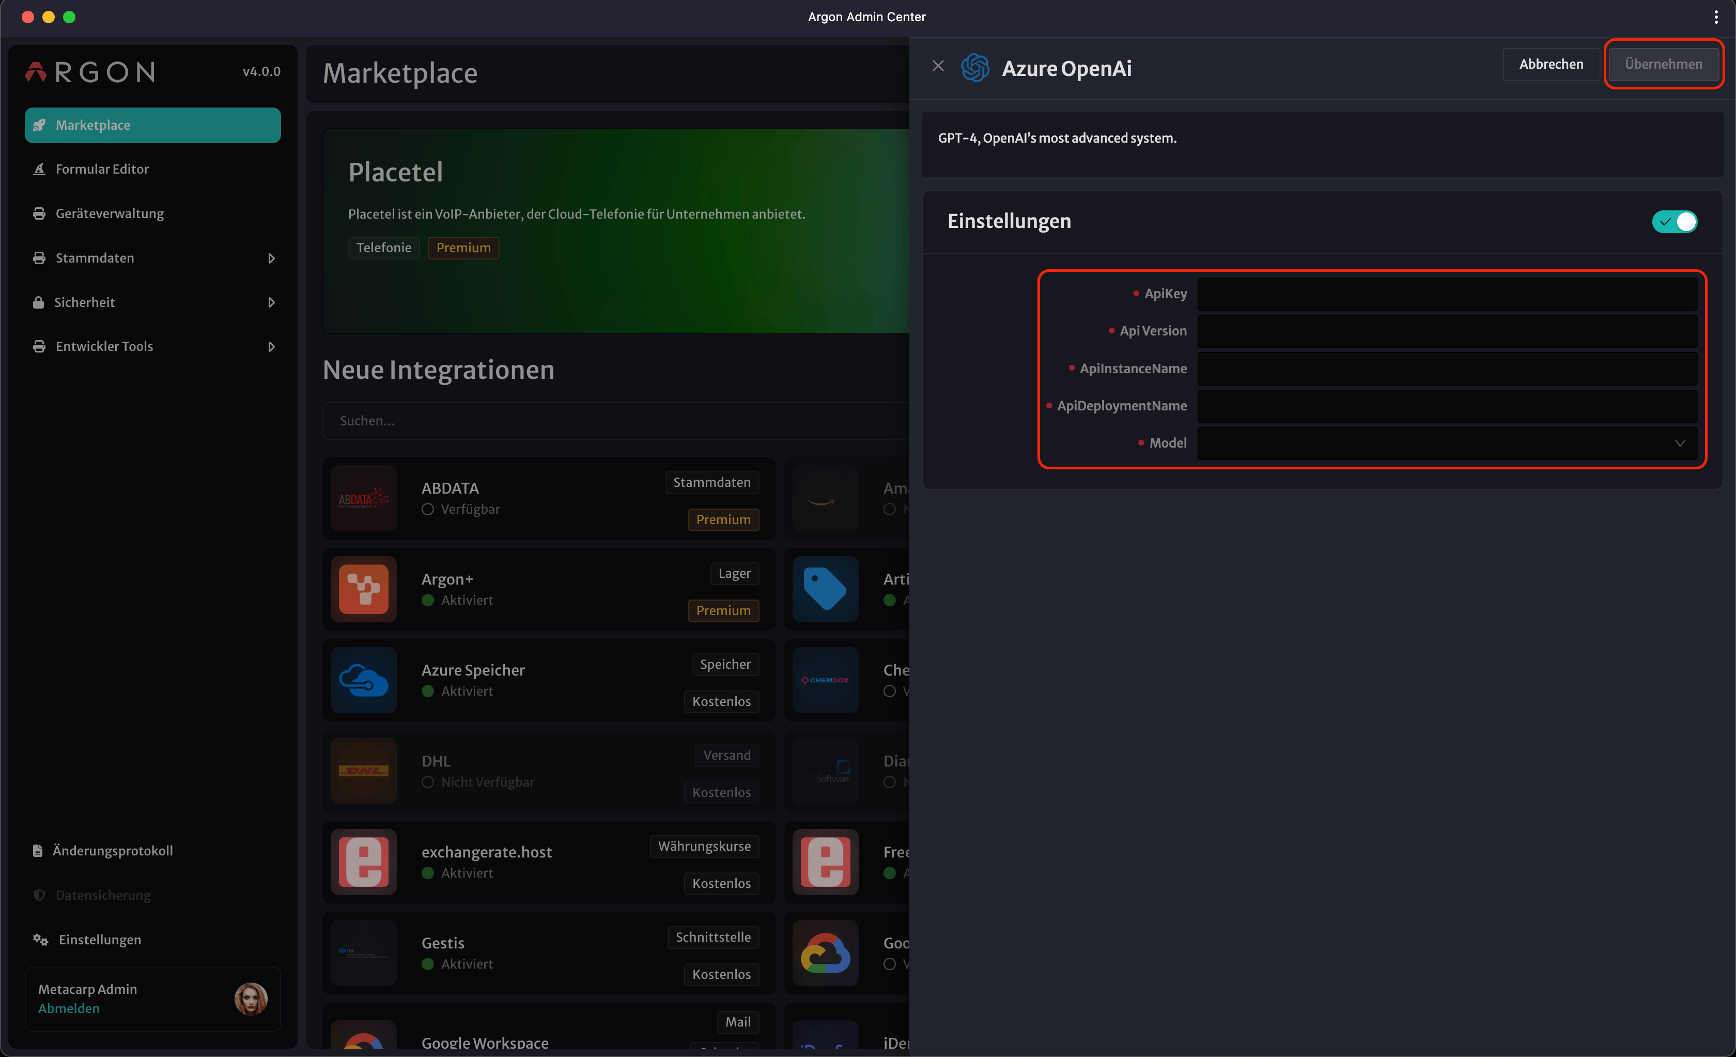Click the Argon logo
This screenshot has height=1057, width=1736.
(x=90, y=72)
